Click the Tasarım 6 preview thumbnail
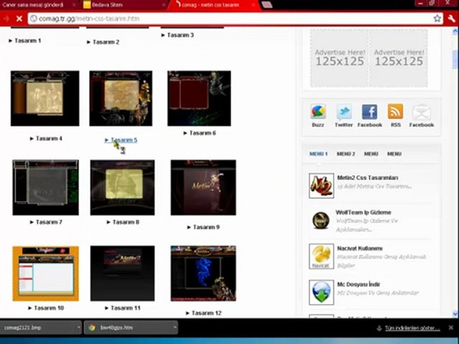The image size is (459, 344). (x=199, y=98)
